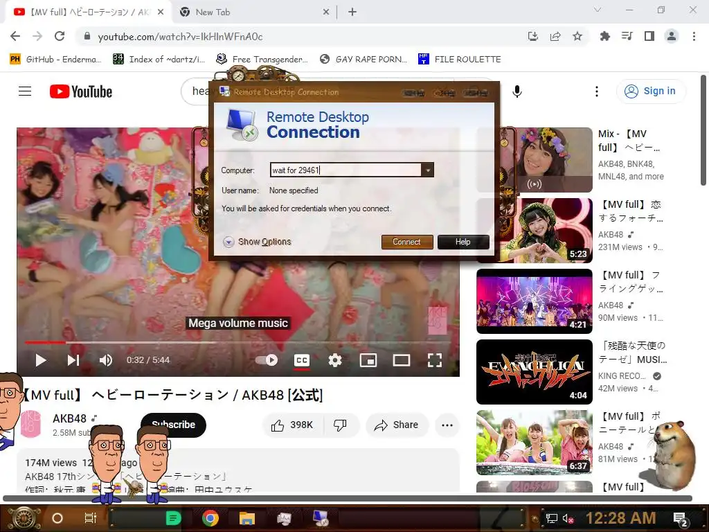Open more actions under the video
This screenshot has height=532, width=709.
pyautogui.click(x=447, y=425)
